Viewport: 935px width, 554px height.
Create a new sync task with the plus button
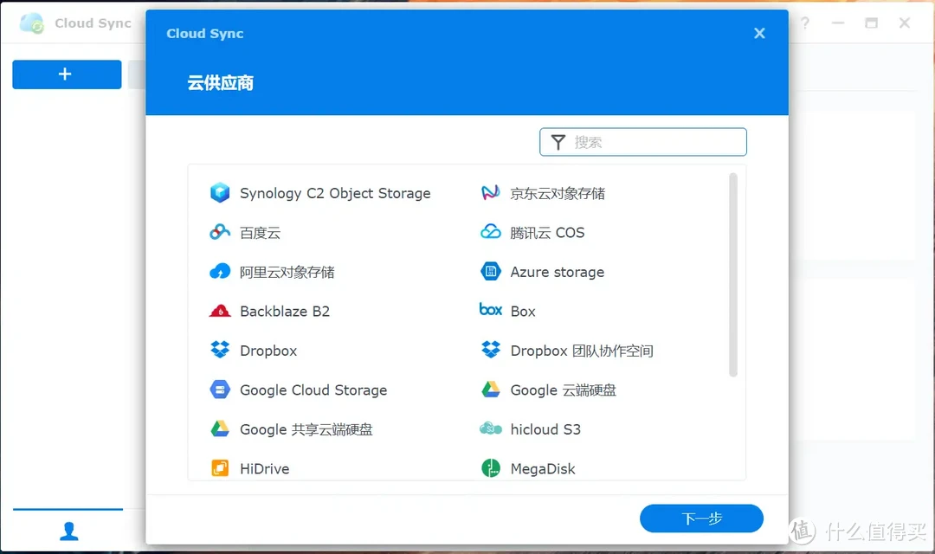(x=66, y=74)
